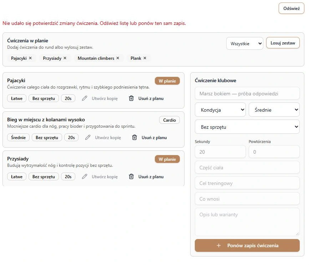Open the Średnie difficulty dropdown in form
The width and height of the screenshot is (309, 265).
[274, 110]
